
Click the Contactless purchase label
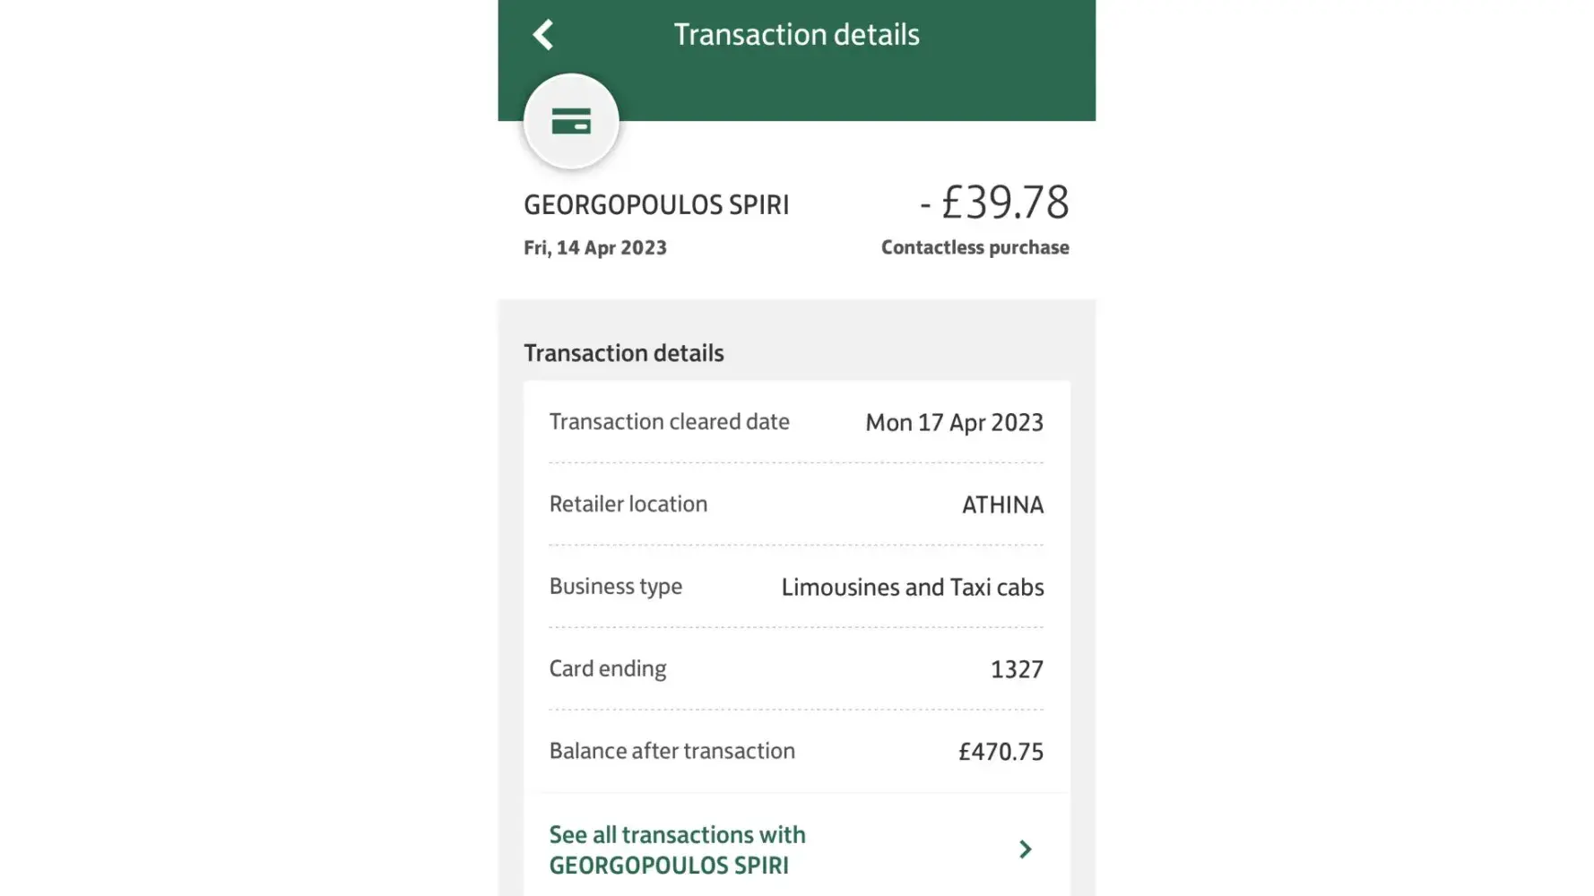pos(975,247)
